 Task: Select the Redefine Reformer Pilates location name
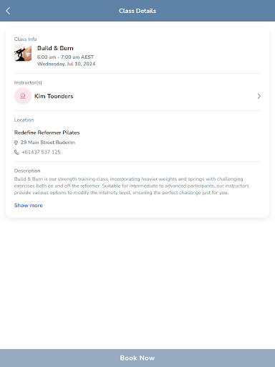pyautogui.click(x=47, y=133)
